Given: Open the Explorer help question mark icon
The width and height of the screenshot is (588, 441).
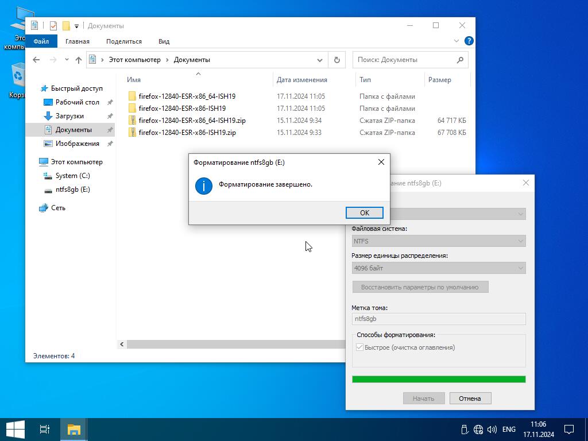Looking at the screenshot, I should (469, 41).
